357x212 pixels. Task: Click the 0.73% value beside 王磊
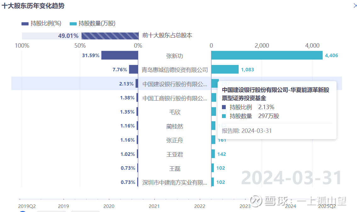pos(128,168)
